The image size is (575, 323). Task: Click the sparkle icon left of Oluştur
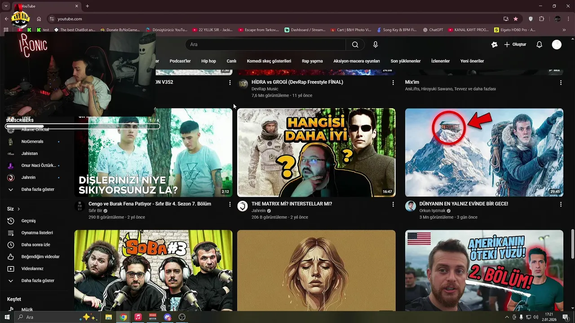click(x=494, y=44)
